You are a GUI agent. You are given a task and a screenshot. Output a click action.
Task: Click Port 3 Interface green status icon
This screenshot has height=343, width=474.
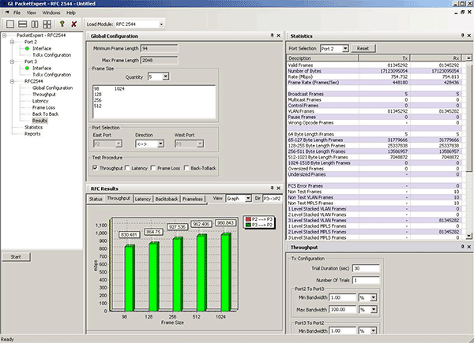point(27,68)
